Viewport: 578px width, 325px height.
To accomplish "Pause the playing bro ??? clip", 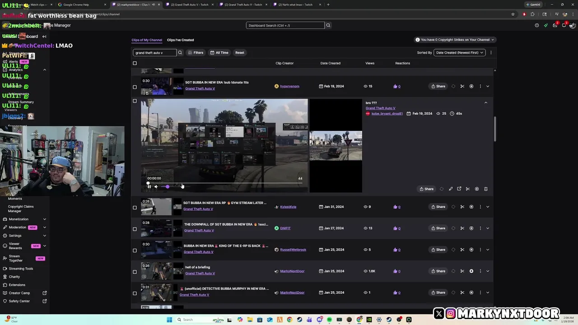I will (149, 186).
